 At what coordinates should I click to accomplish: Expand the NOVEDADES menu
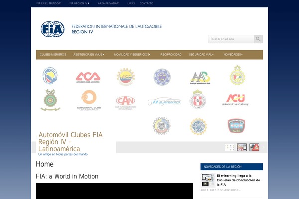[x=233, y=54]
